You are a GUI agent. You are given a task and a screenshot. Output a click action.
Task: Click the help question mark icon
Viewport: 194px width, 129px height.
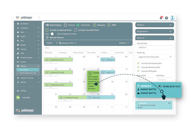click(166, 18)
